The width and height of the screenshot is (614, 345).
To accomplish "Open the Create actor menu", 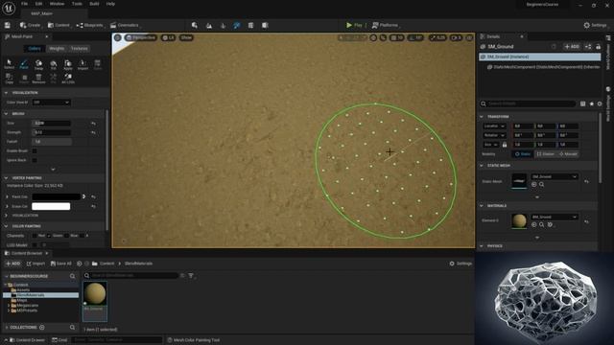I will [x=30, y=25].
